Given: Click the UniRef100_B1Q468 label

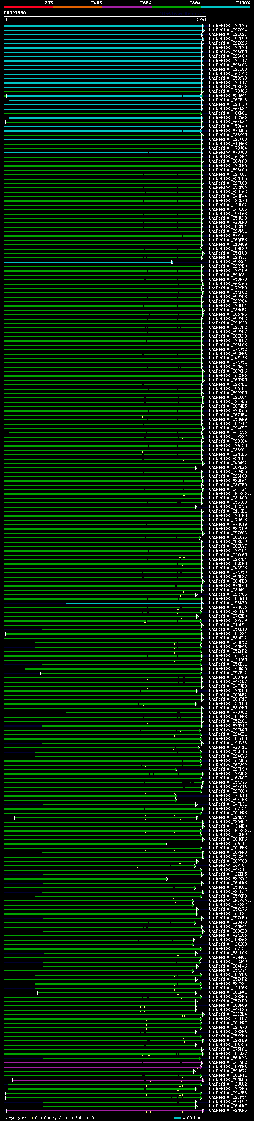Looking at the screenshot, I should pos(228,144).
